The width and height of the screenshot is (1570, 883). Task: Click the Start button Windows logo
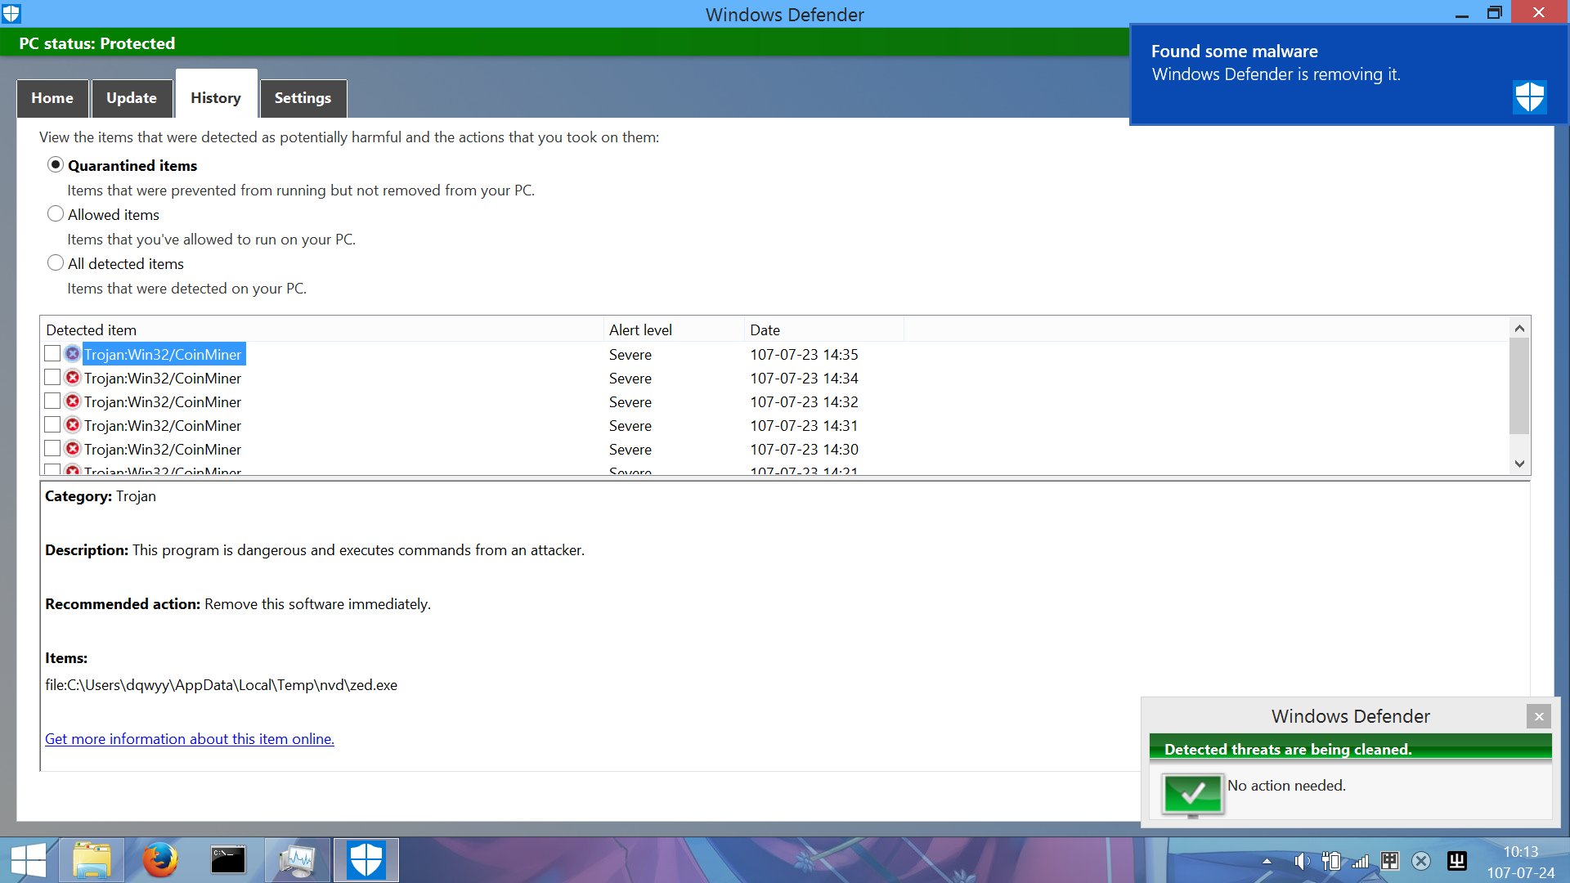[x=29, y=860]
